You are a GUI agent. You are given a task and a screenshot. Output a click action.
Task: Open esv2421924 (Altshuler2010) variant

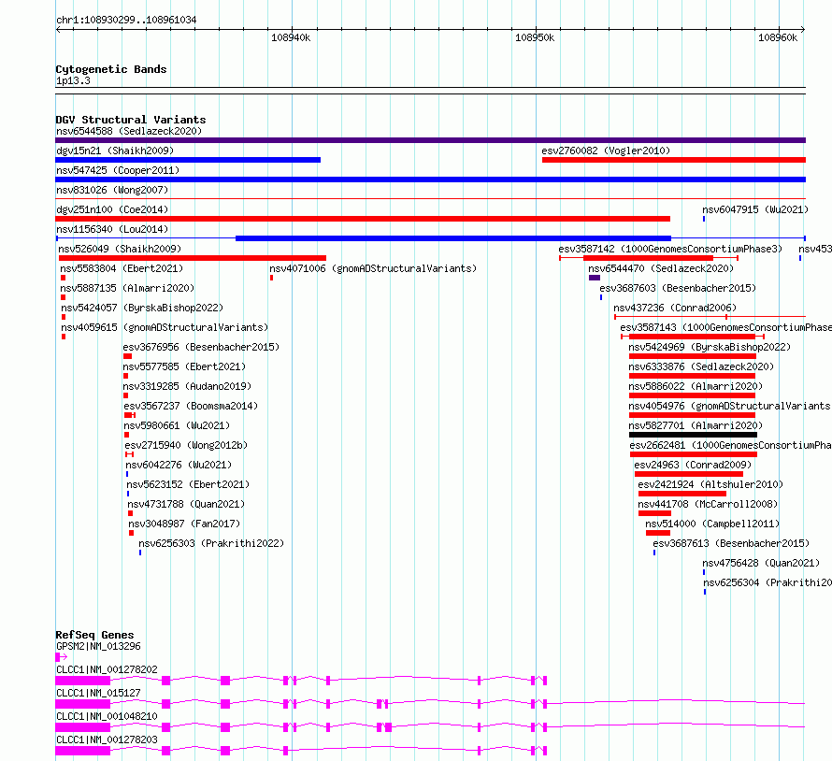(710, 484)
